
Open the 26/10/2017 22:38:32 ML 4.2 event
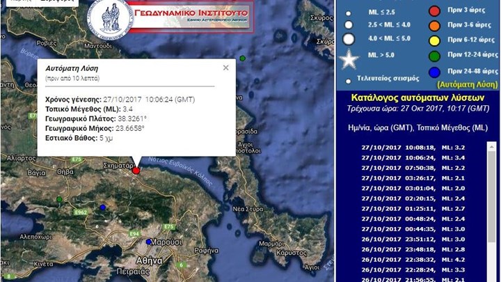(417, 259)
